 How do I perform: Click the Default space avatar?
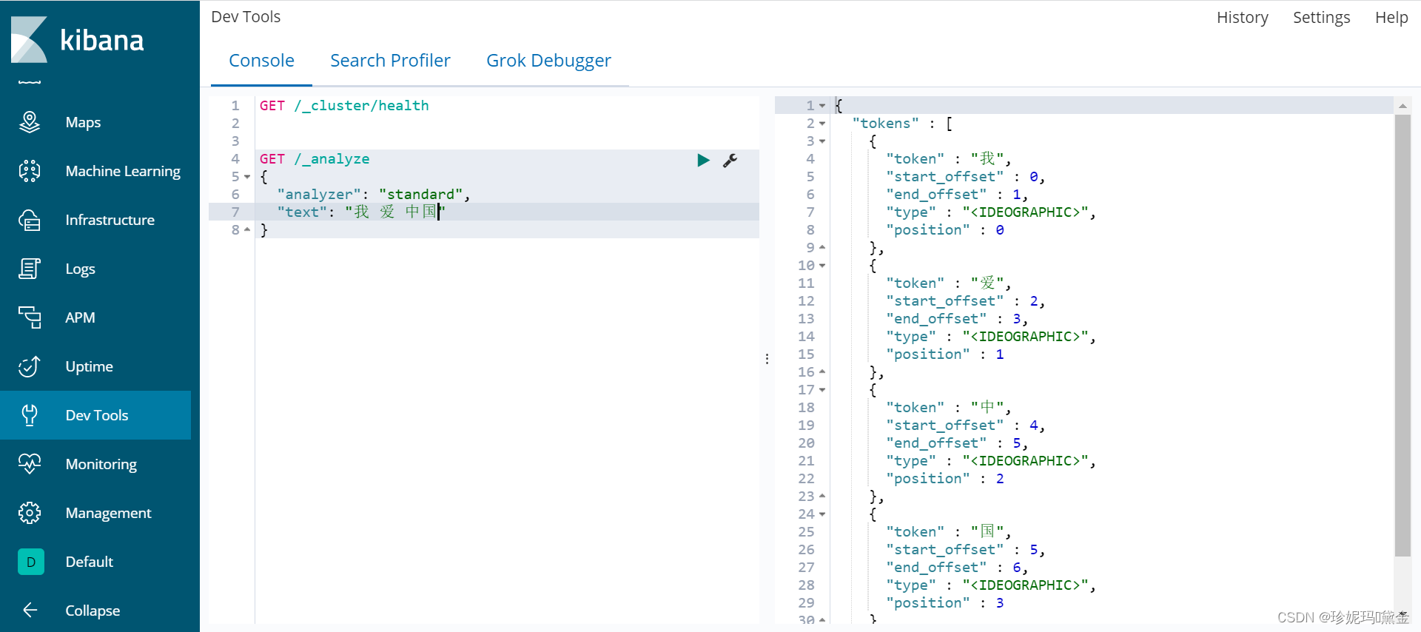click(x=31, y=562)
